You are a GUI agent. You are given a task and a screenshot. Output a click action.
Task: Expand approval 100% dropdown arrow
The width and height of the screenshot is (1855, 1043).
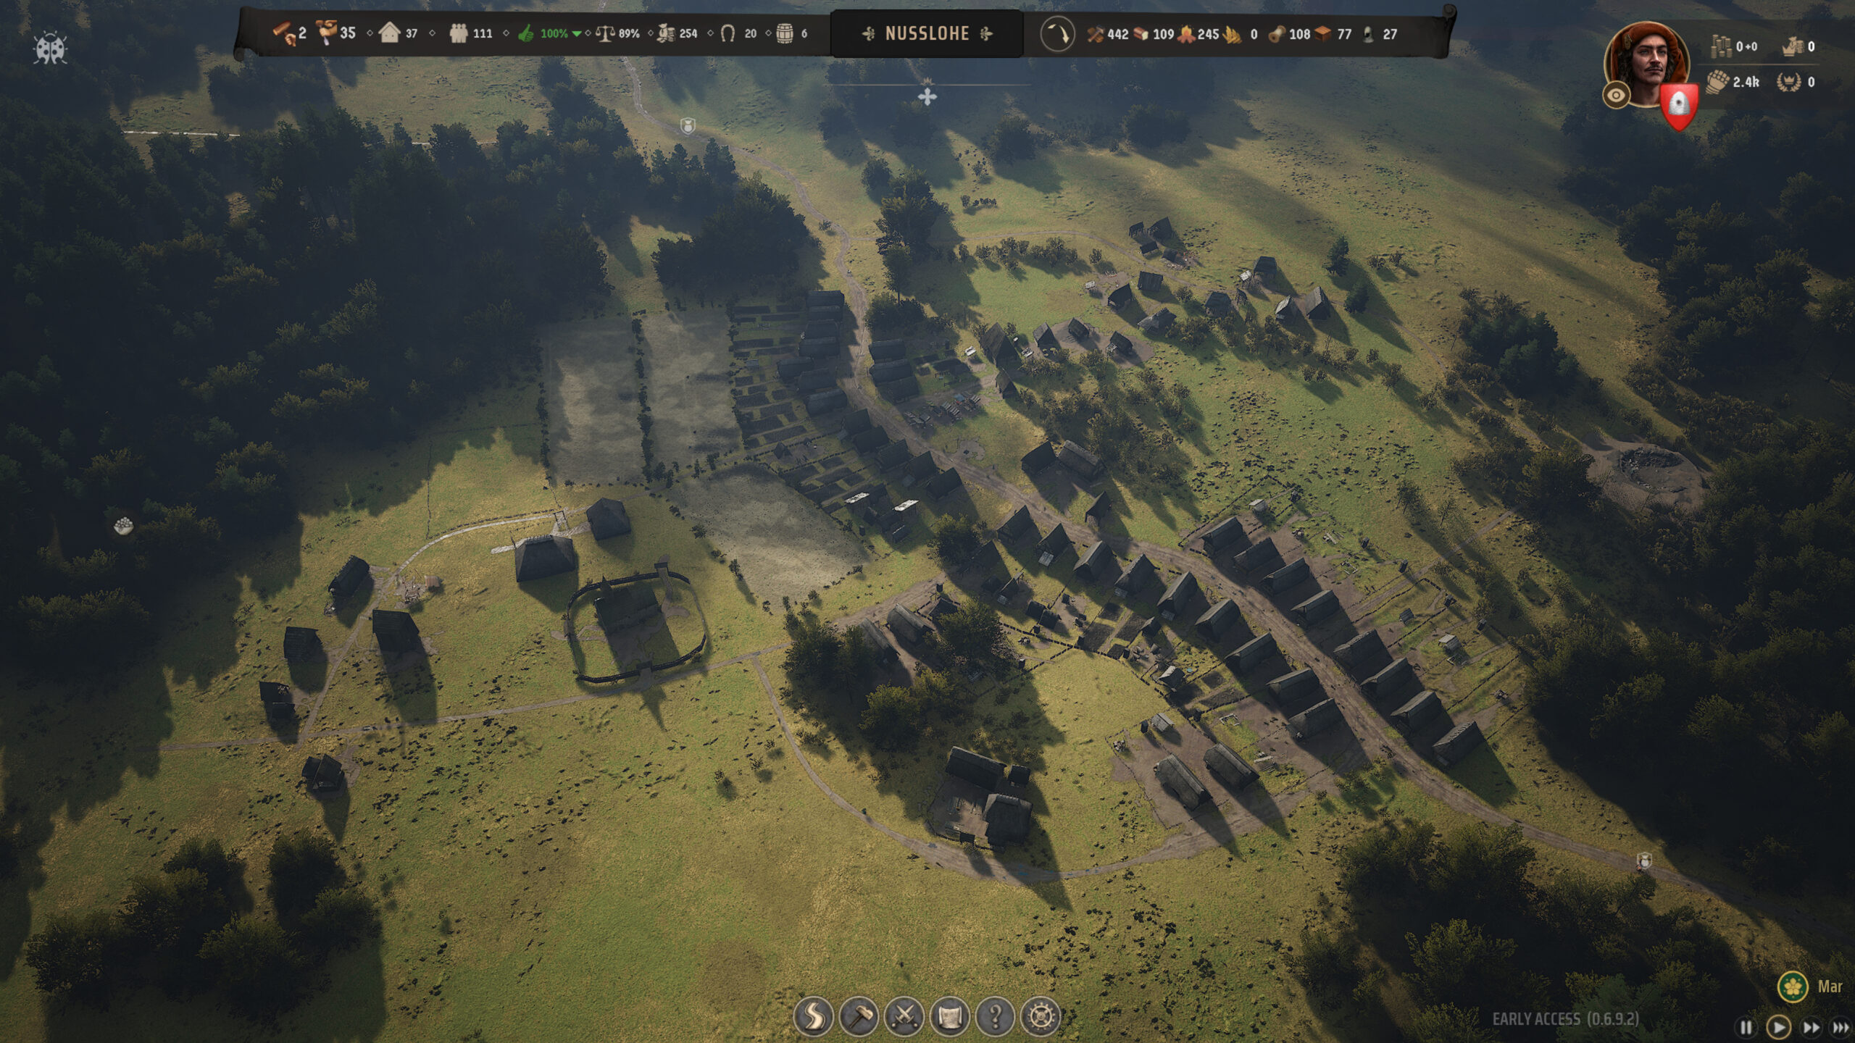tap(577, 33)
